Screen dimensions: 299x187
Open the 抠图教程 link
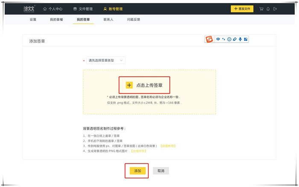pyautogui.click(x=168, y=146)
